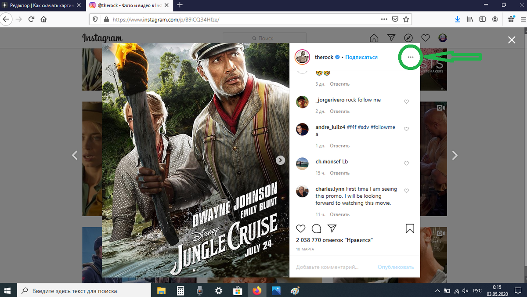The height and width of the screenshot is (297, 527).
Task: Switch to the Редактор browser tab
Action: pyautogui.click(x=43, y=5)
